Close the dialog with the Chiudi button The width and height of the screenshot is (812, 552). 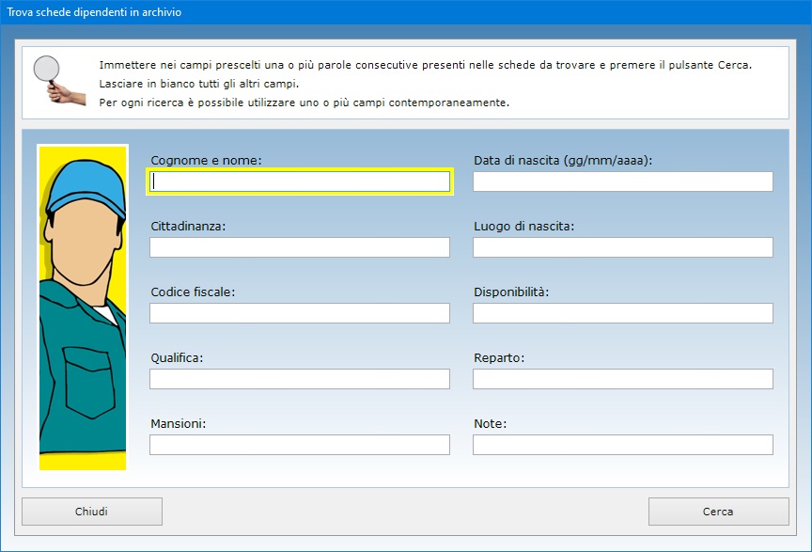92,512
